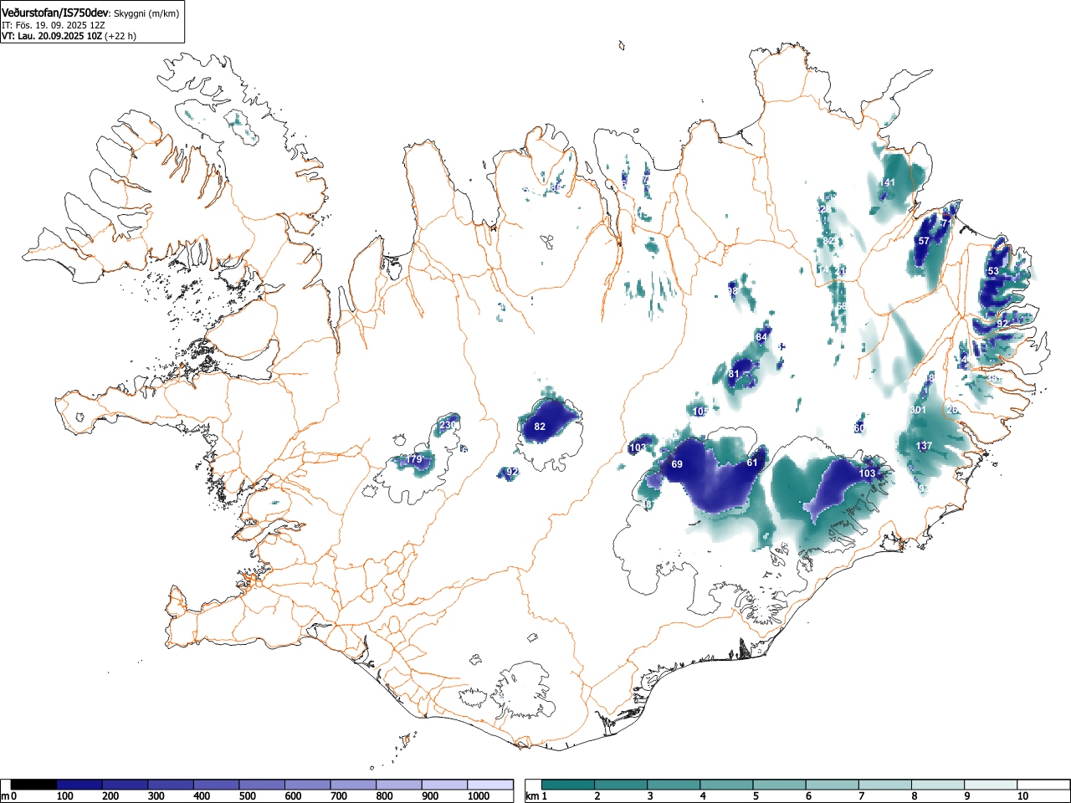
Task: Select the dark navy 100–200 m legend swatch
Action: coord(79,785)
